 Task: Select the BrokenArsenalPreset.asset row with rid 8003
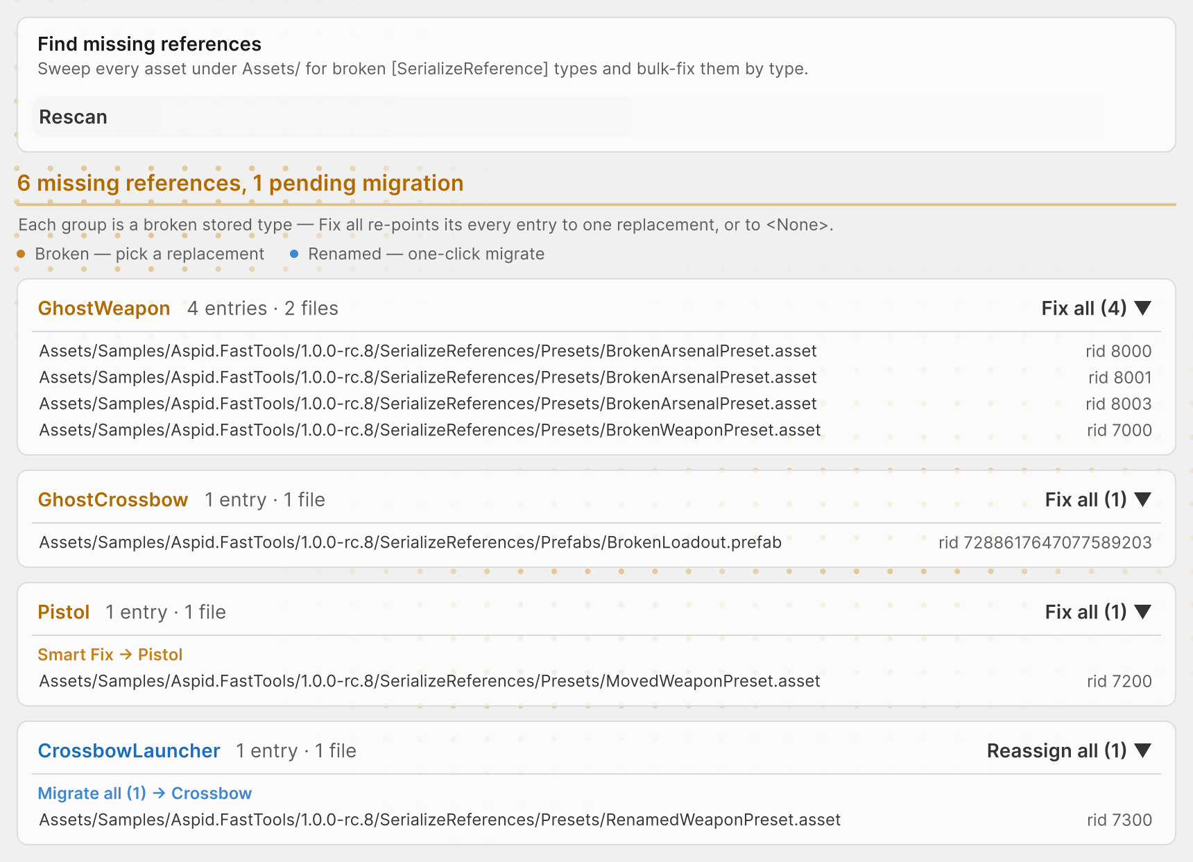pyautogui.click(x=596, y=404)
